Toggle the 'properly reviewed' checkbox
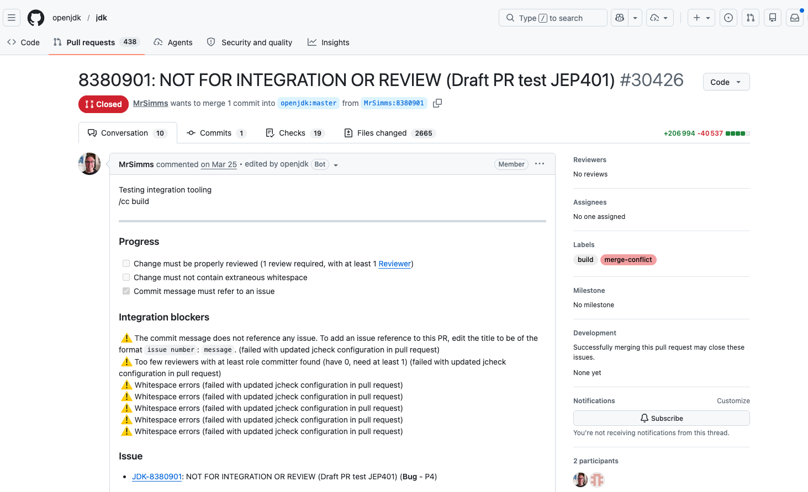 click(126, 264)
